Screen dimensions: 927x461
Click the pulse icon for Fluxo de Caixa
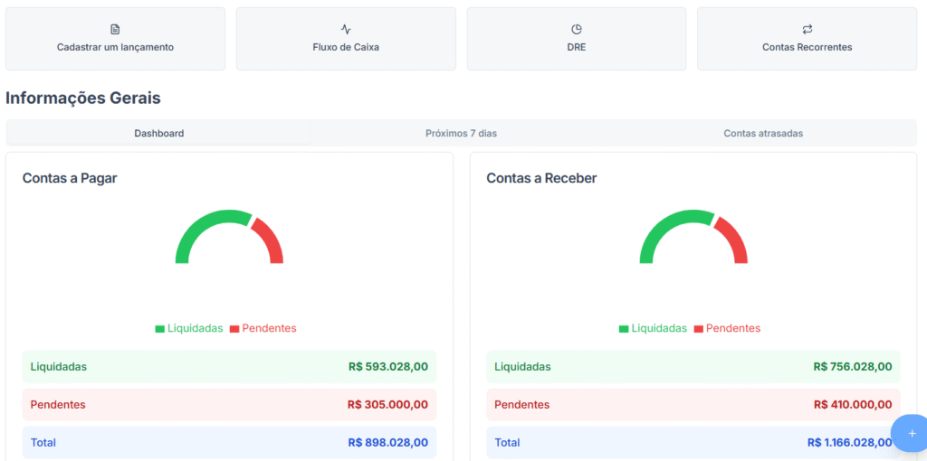pyautogui.click(x=346, y=29)
